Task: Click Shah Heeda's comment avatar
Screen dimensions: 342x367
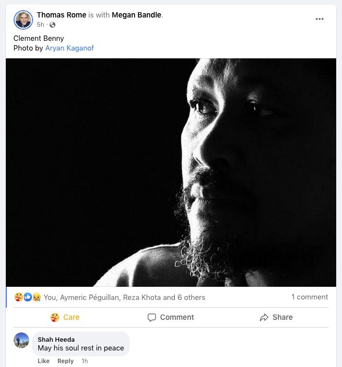Action: point(21,340)
